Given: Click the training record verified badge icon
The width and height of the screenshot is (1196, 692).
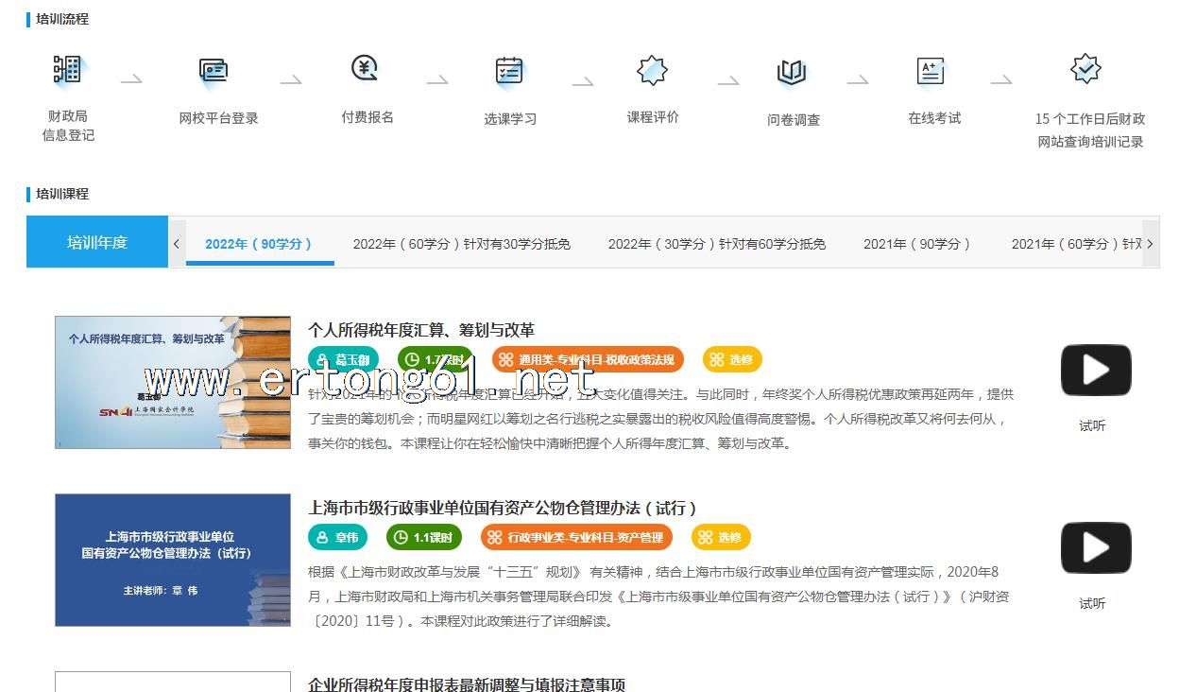Looking at the screenshot, I should (1085, 69).
